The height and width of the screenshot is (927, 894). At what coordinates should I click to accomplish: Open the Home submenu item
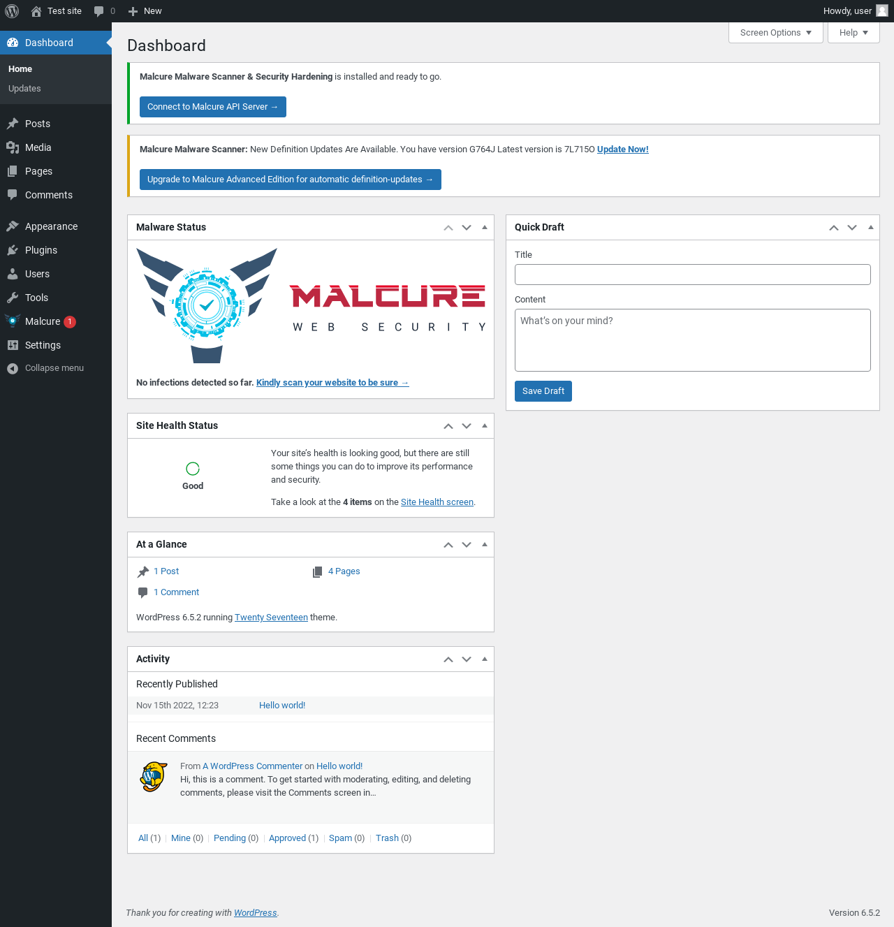tap(20, 69)
